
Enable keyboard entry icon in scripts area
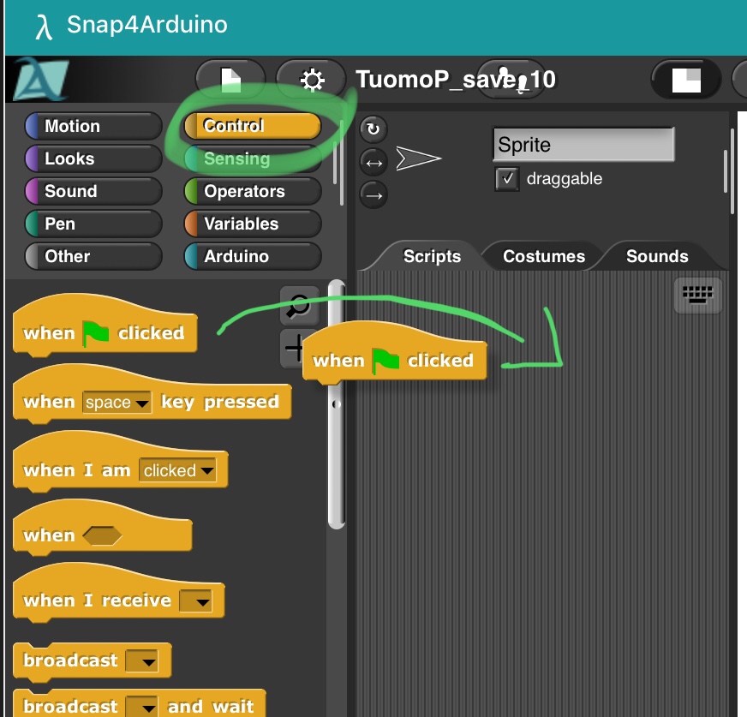(697, 295)
